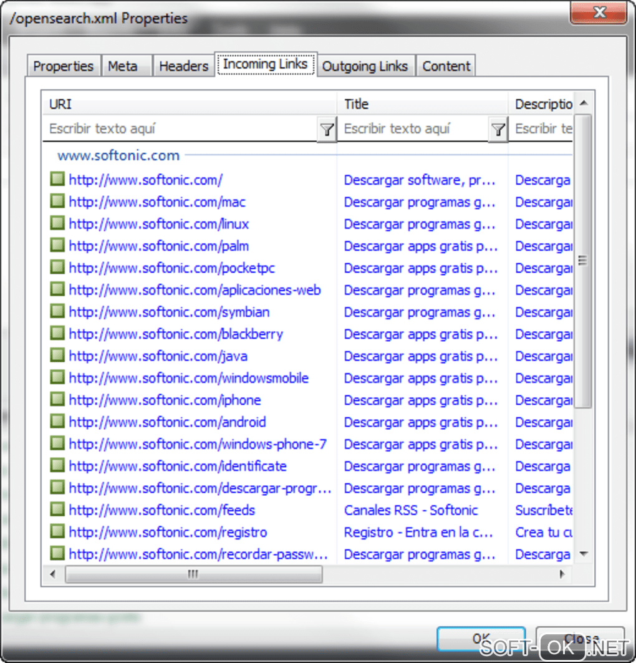Click green icon beside softonic.com/feeds
The height and width of the screenshot is (663, 636).
pyautogui.click(x=57, y=509)
